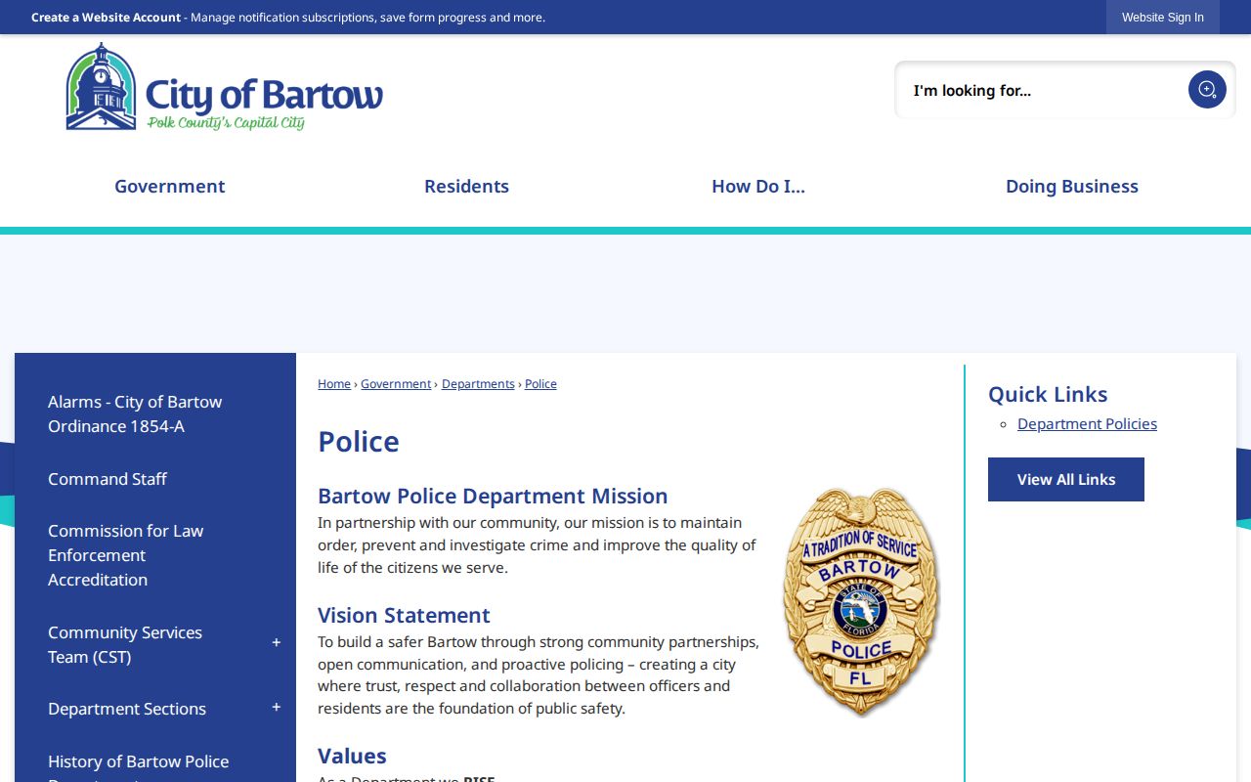Click the Quick Links heading
1251x782 pixels.
click(x=1048, y=394)
